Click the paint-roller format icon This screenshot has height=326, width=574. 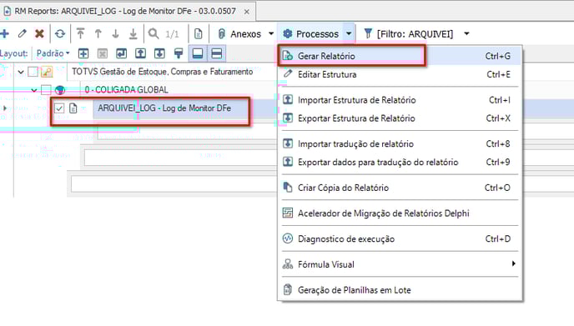pos(179,54)
